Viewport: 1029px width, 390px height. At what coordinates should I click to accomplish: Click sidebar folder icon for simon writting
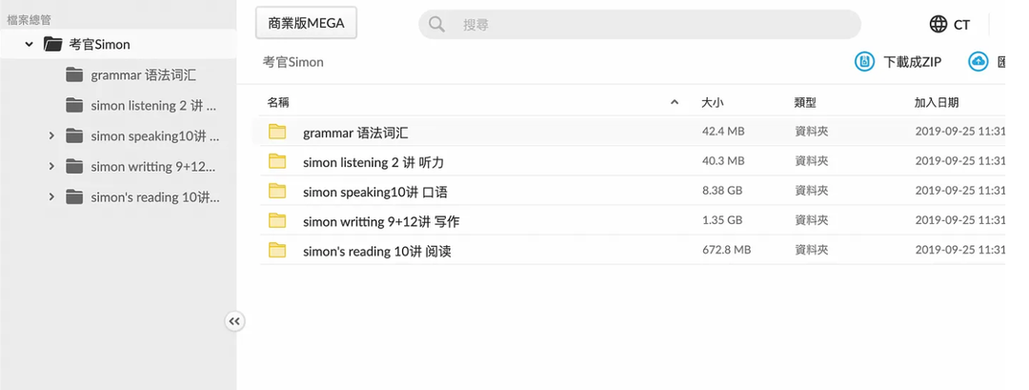74,166
